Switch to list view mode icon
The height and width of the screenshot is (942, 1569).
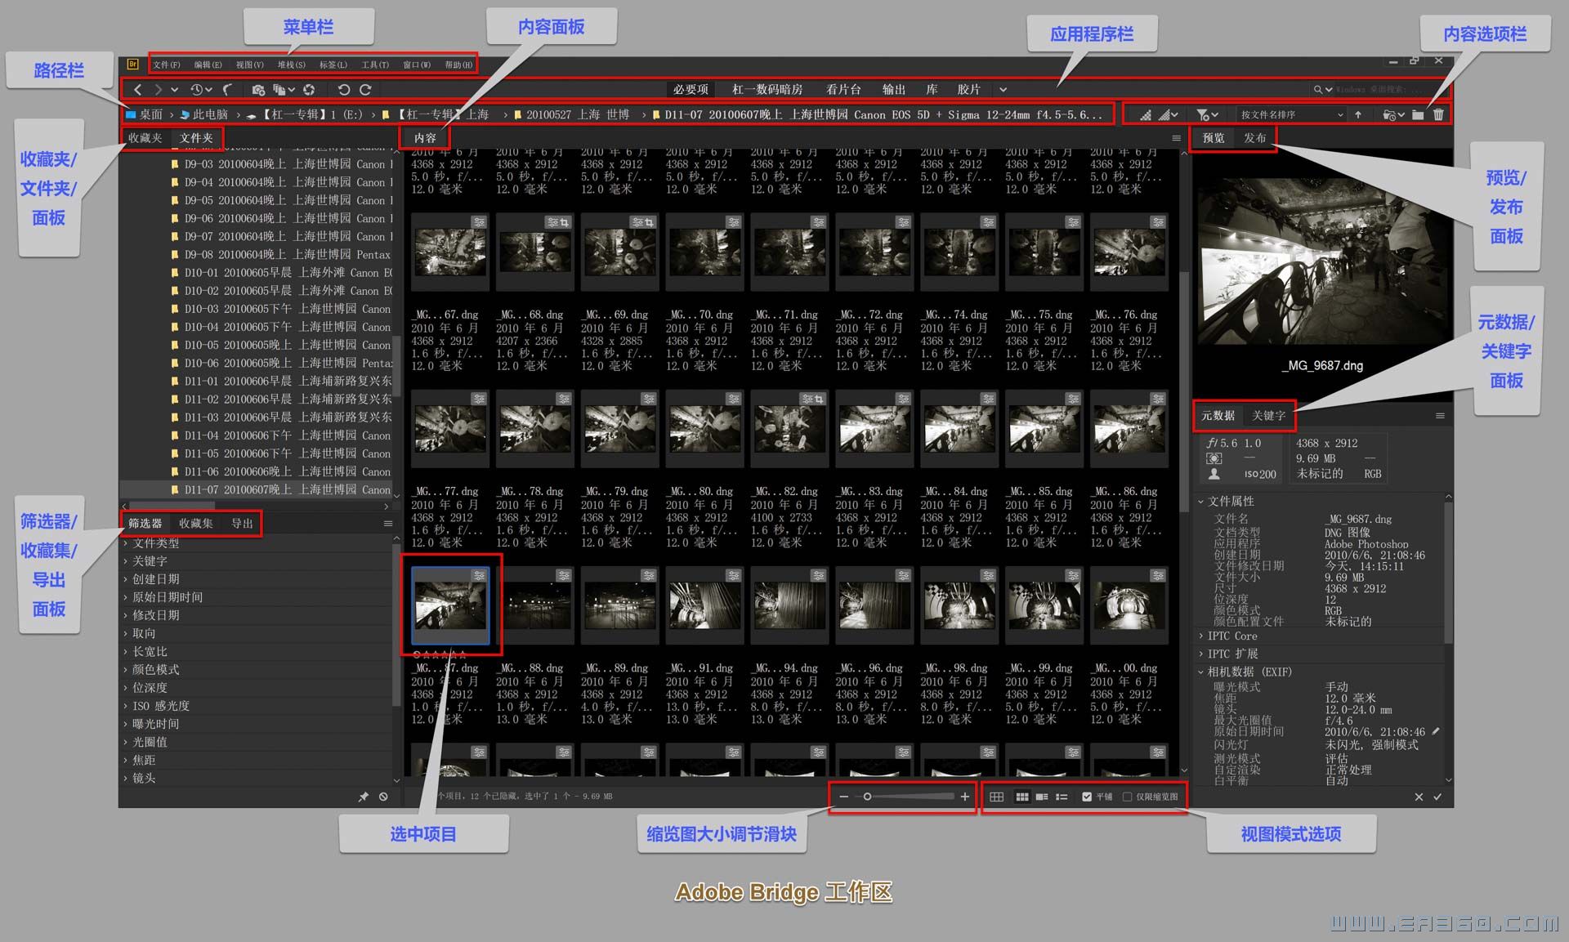pos(1062,797)
